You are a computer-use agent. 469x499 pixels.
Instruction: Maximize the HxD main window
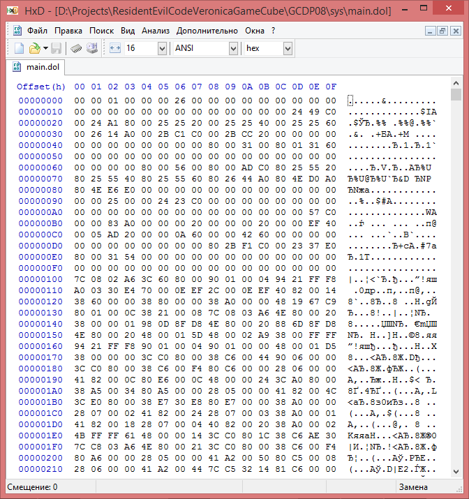pyautogui.click(x=424, y=8)
